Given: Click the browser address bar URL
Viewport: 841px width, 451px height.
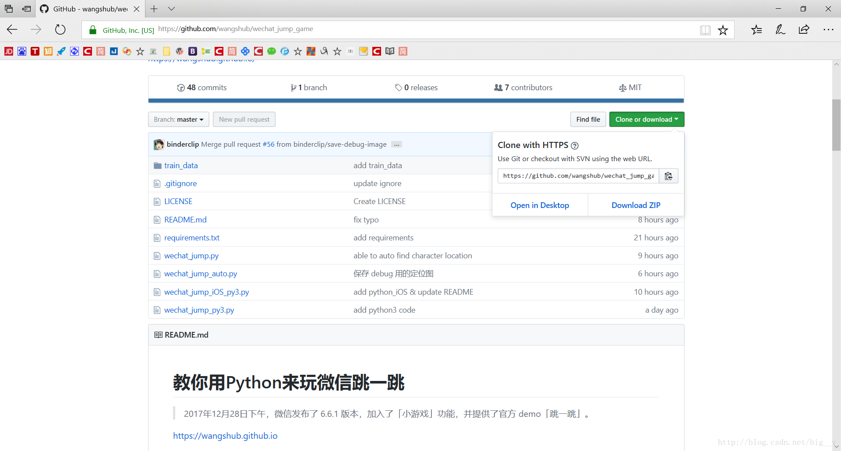Looking at the screenshot, I should click(236, 29).
